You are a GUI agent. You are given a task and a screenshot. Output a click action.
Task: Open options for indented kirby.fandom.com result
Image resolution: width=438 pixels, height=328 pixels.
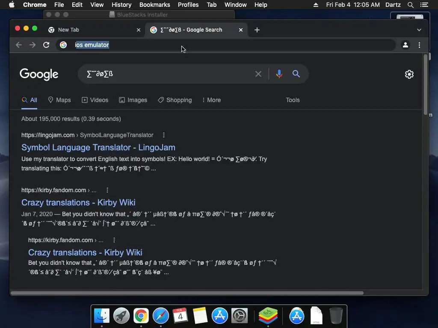tap(114, 240)
